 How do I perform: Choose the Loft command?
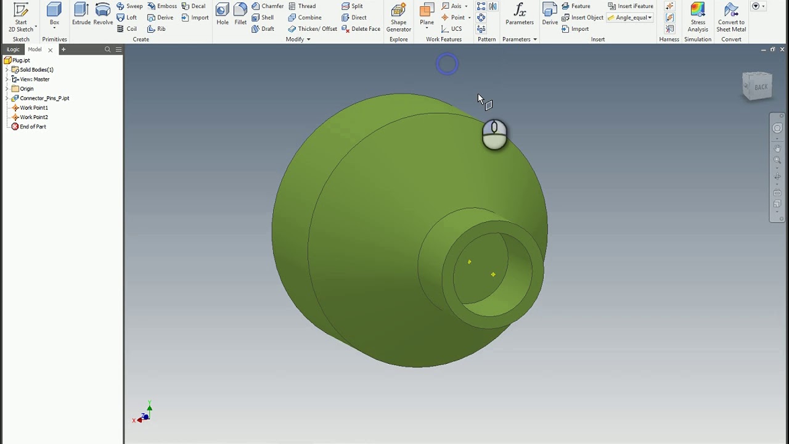coord(127,17)
